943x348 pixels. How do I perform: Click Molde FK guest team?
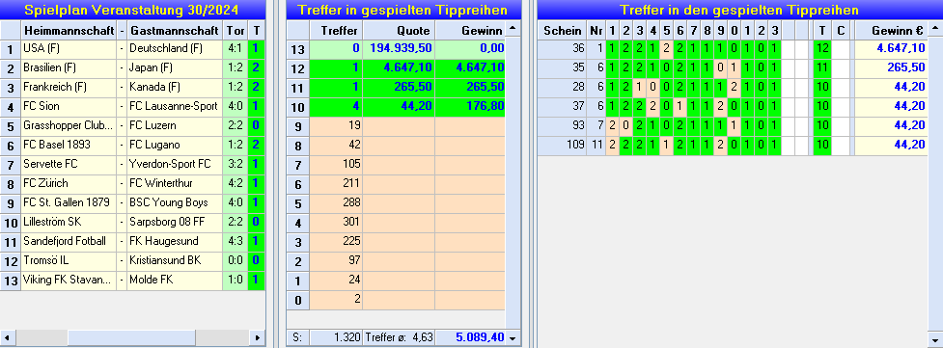pyautogui.click(x=175, y=280)
